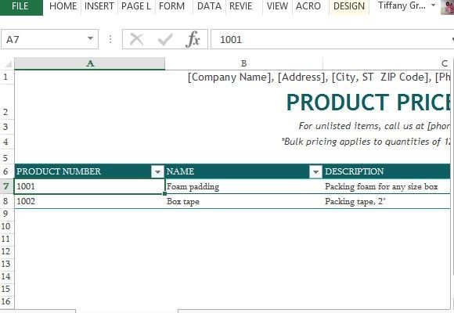
Task: Click the formula bar options dots
Action: [110, 39]
